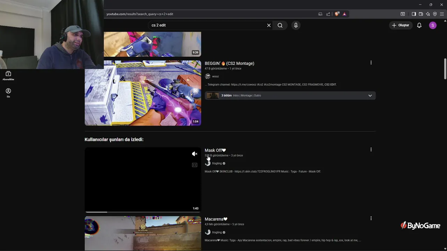
Task: Open more options for Macarena video
Action: 371,218
